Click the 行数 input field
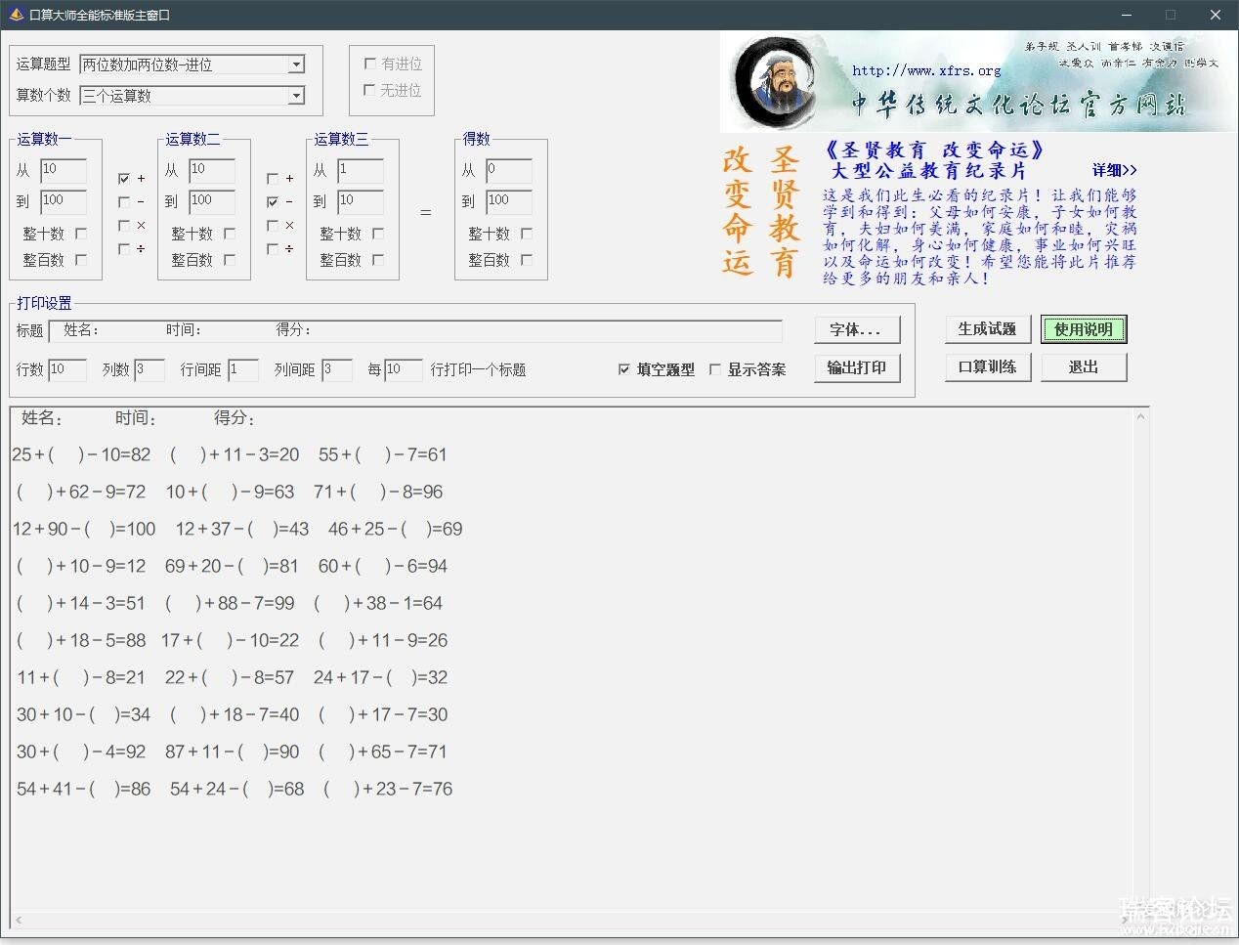Viewport: 1239px width, 945px height. point(66,369)
